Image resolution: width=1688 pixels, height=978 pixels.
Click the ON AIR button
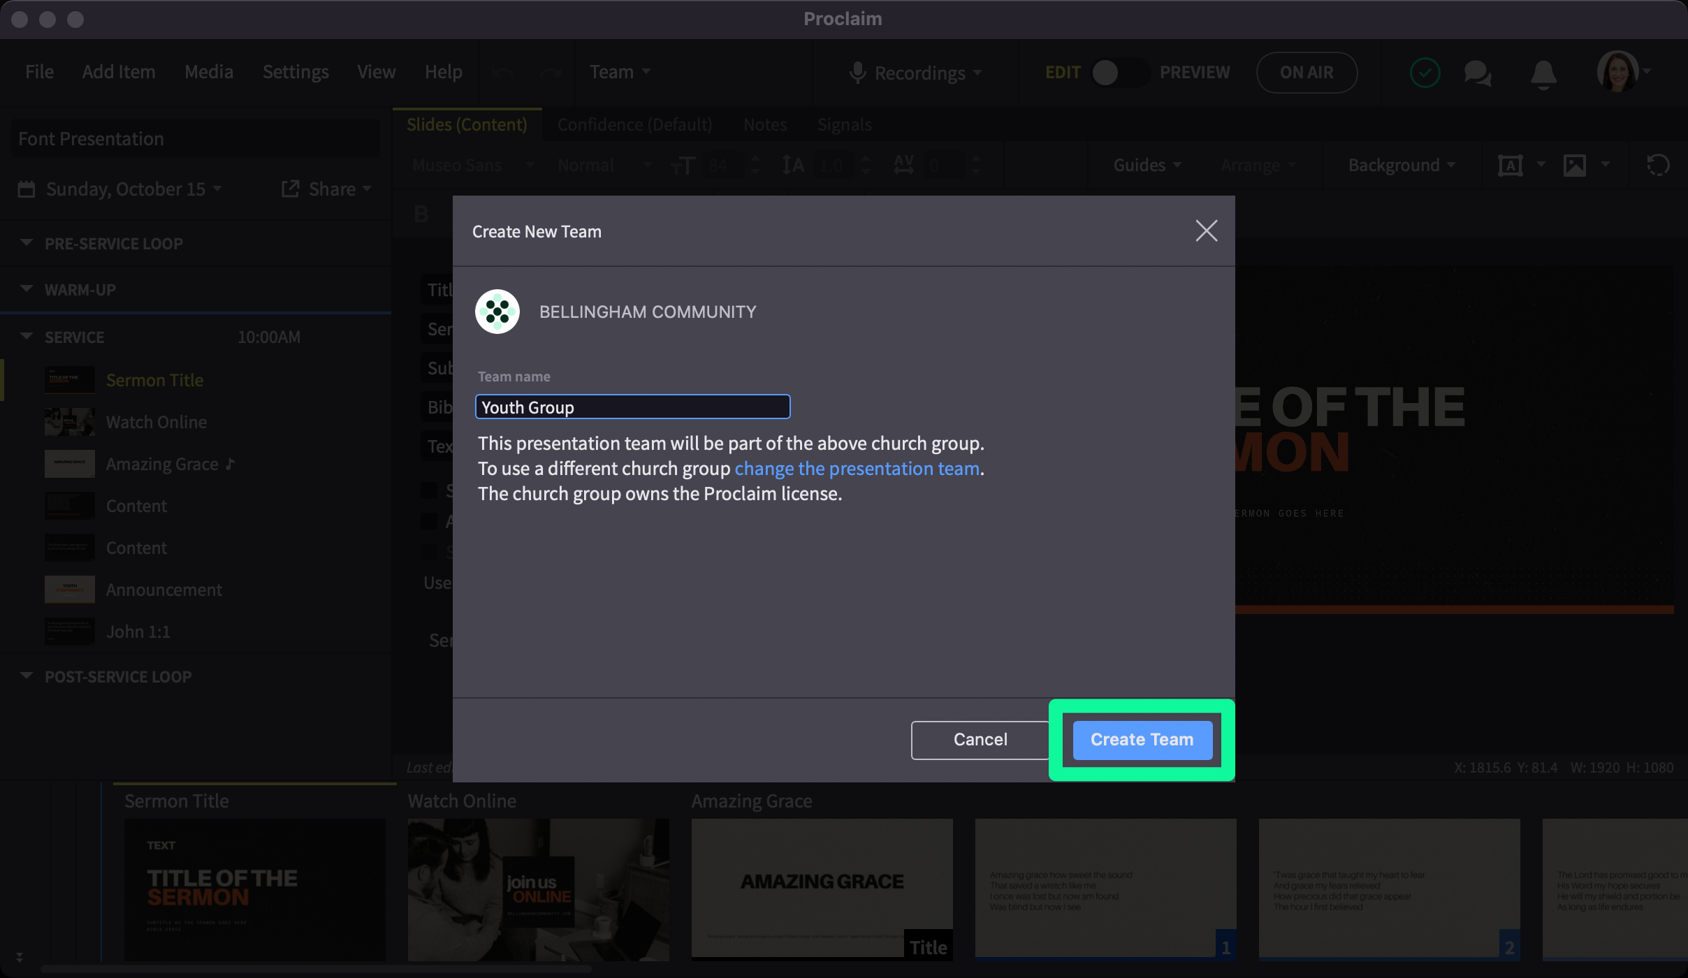click(x=1307, y=72)
